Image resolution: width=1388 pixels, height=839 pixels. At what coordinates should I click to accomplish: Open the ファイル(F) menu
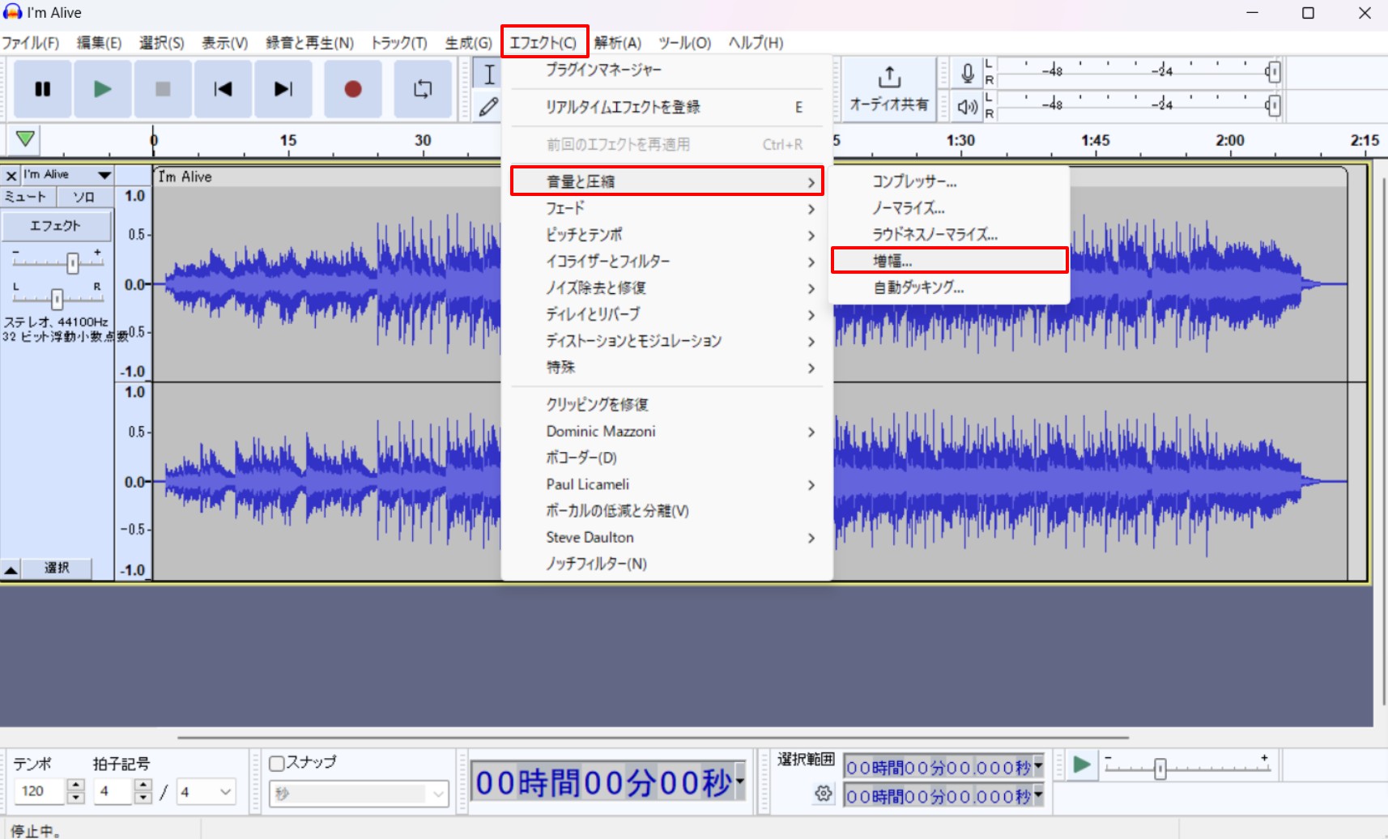31,43
